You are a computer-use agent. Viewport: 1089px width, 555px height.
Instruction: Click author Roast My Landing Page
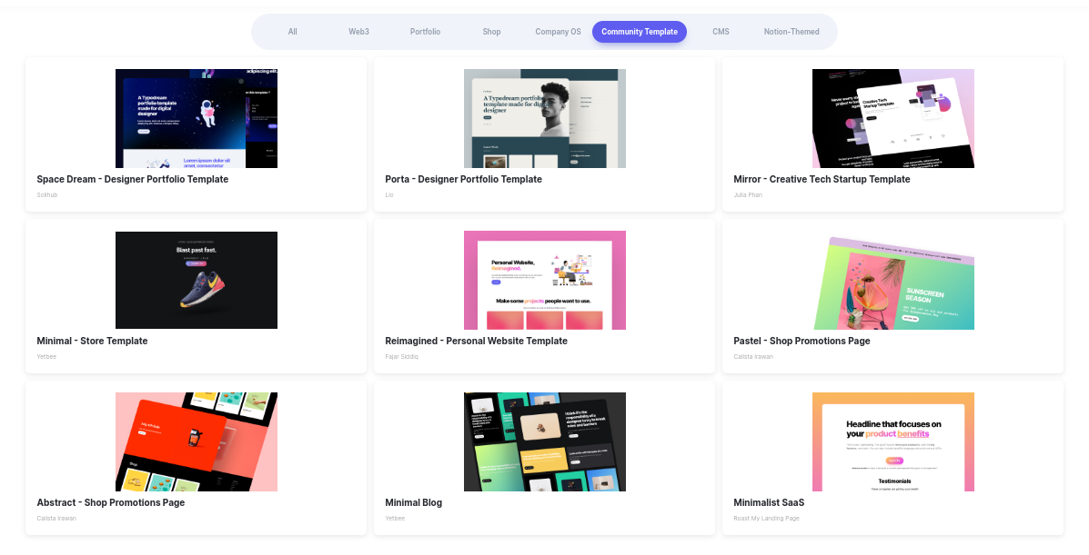coord(767,519)
